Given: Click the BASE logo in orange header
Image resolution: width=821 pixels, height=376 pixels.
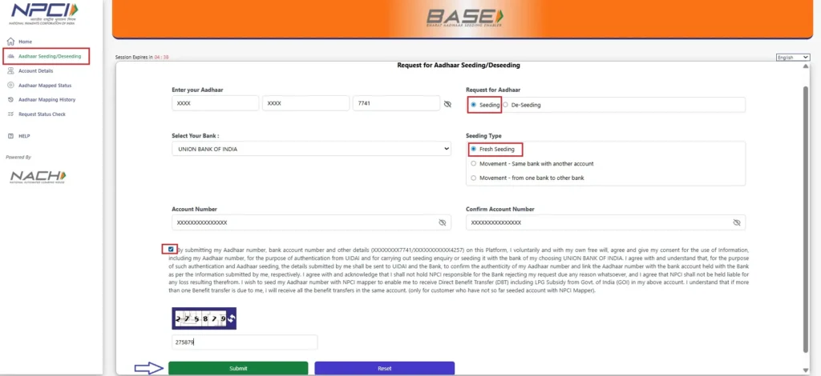Looking at the screenshot, I should click(464, 19).
